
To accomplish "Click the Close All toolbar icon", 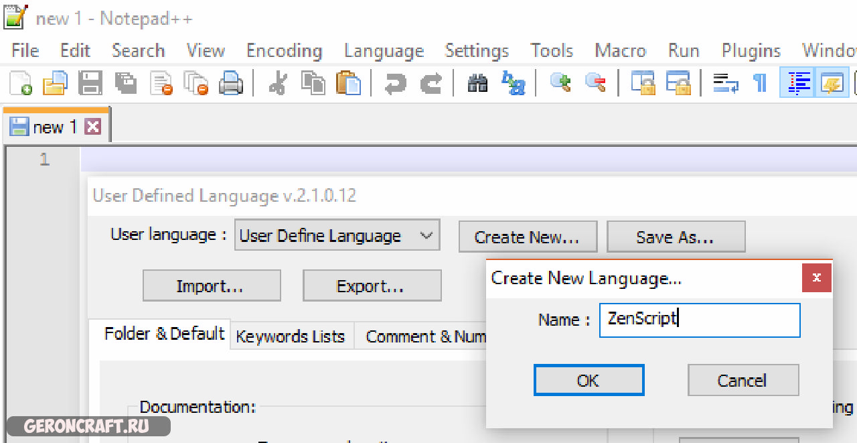I will pos(196,84).
